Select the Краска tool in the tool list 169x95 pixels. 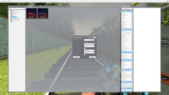coord(126,63)
